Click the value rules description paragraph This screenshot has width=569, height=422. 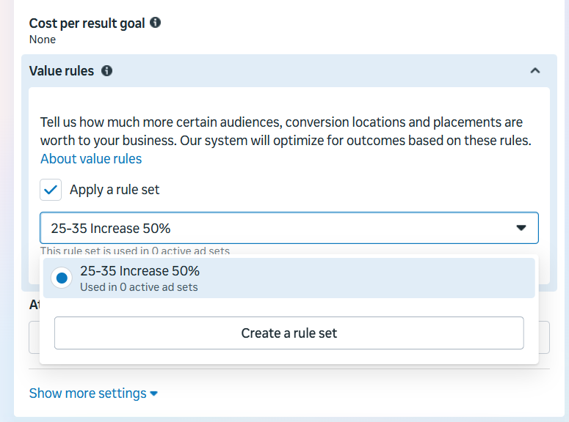(x=285, y=131)
